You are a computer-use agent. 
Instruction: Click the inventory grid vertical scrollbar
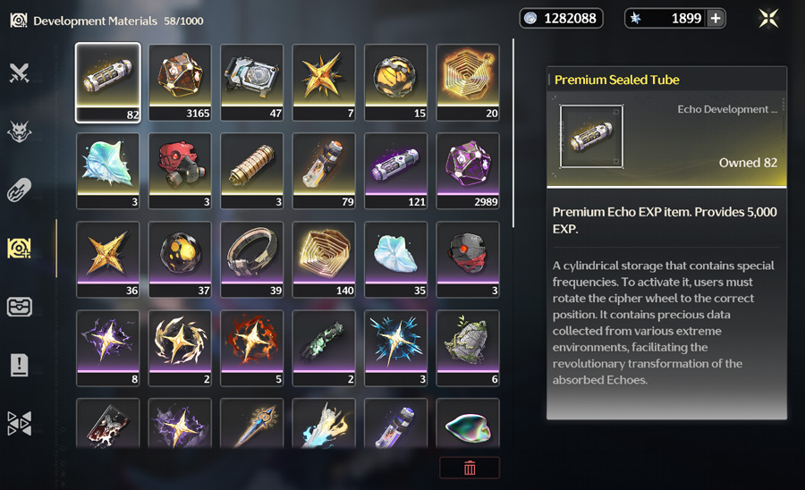(x=513, y=133)
